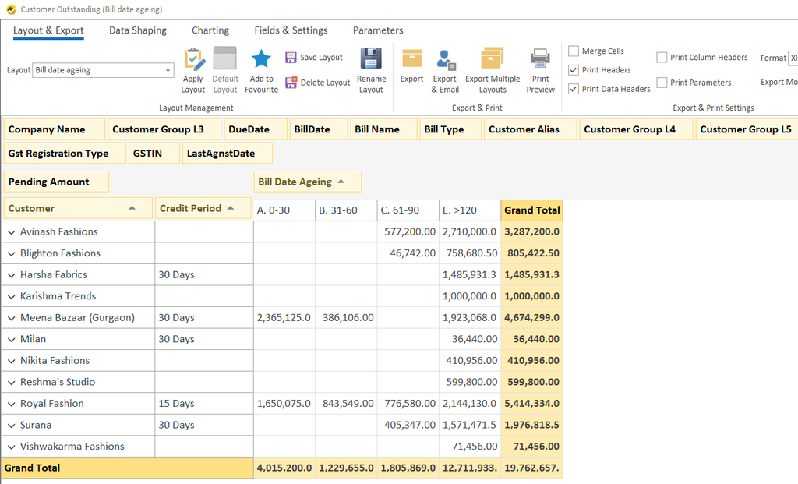Expand the Avinash Fashions row
Viewport: 798px width, 484px height.
click(11, 232)
